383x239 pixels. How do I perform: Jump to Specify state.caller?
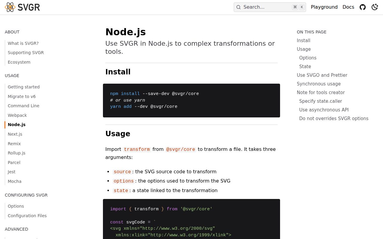[320, 101]
